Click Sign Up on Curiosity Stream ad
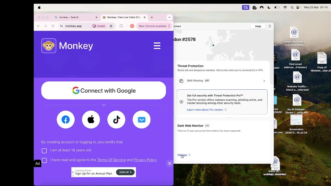The image size is (331, 186). point(125,172)
